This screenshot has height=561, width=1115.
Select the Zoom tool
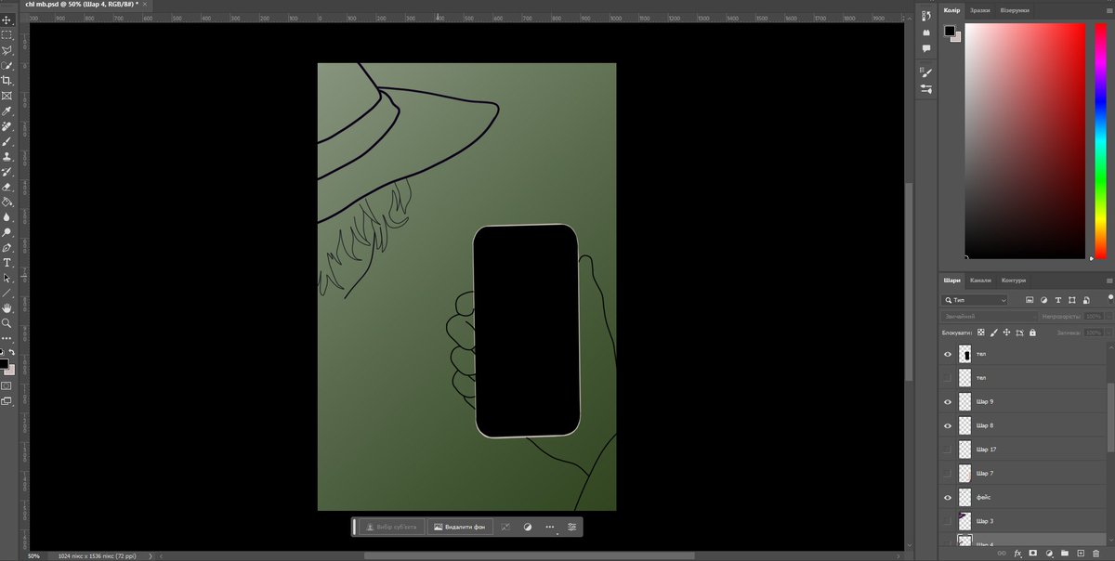point(7,323)
